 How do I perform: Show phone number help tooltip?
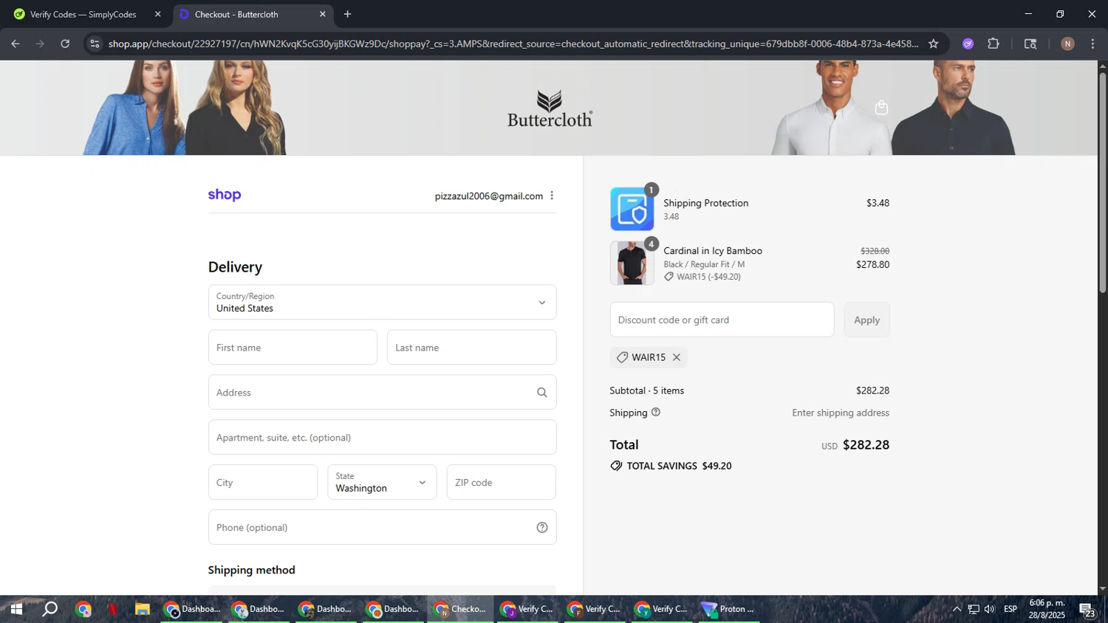pyautogui.click(x=542, y=528)
